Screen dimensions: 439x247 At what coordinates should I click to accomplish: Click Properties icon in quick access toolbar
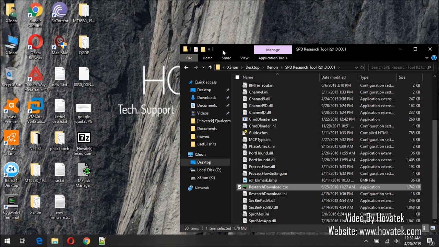(196, 49)
